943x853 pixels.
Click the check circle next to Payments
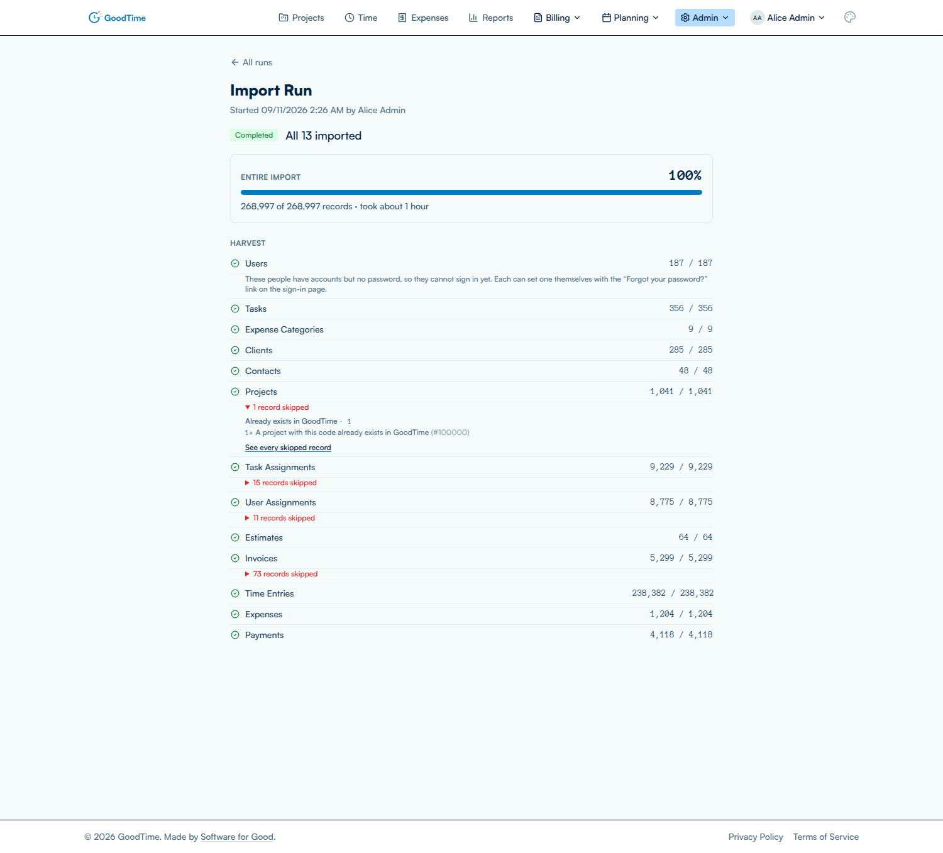[235, 635]
